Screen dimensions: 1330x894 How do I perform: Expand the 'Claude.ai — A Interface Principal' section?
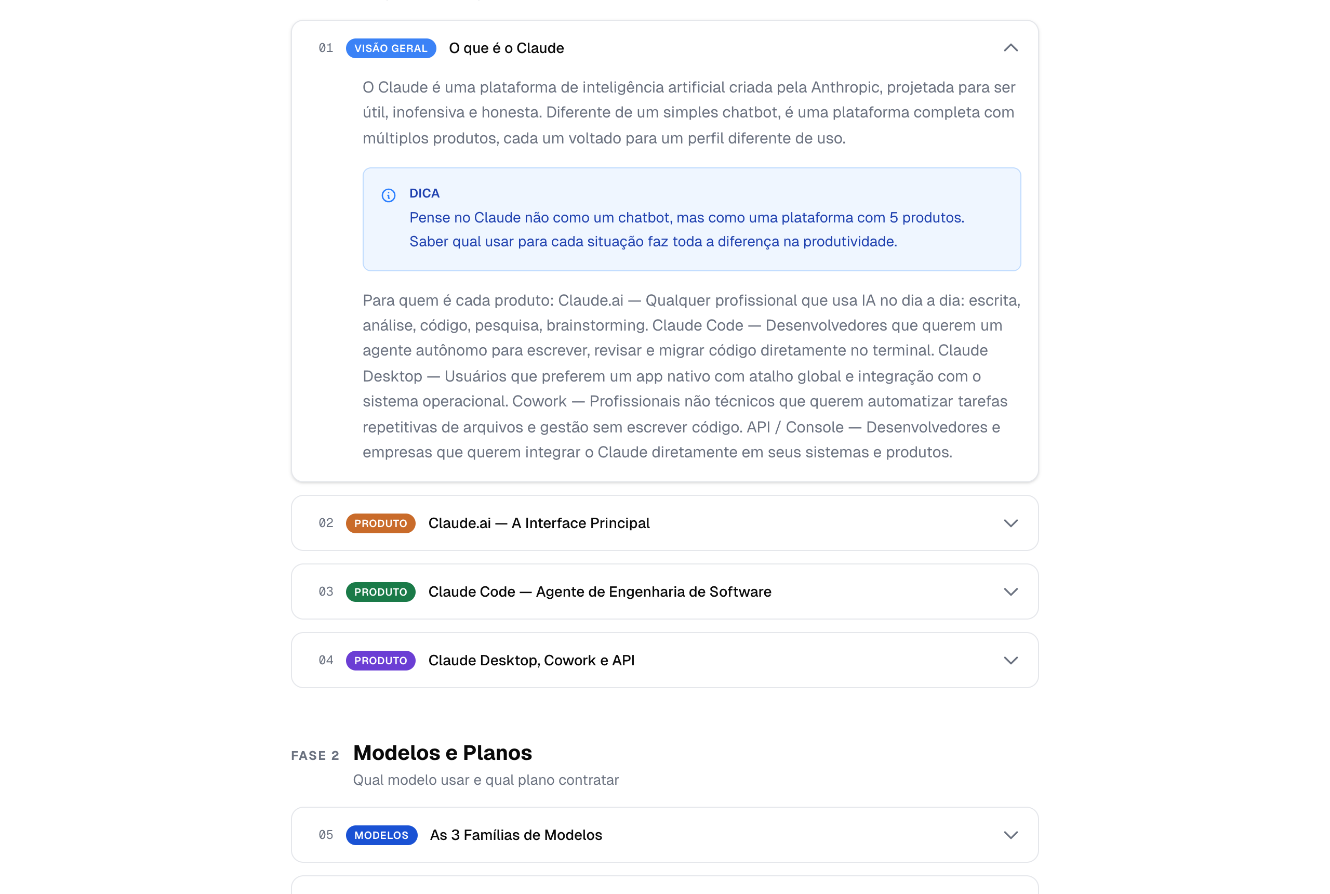pos(1011,523)
